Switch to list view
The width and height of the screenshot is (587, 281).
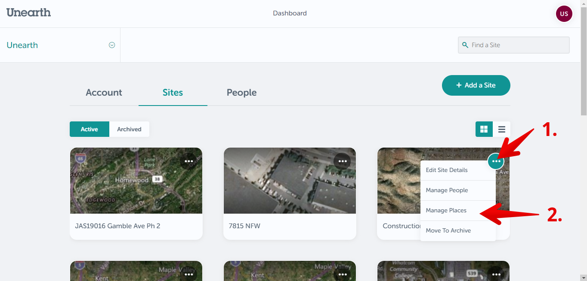[502, 129]
